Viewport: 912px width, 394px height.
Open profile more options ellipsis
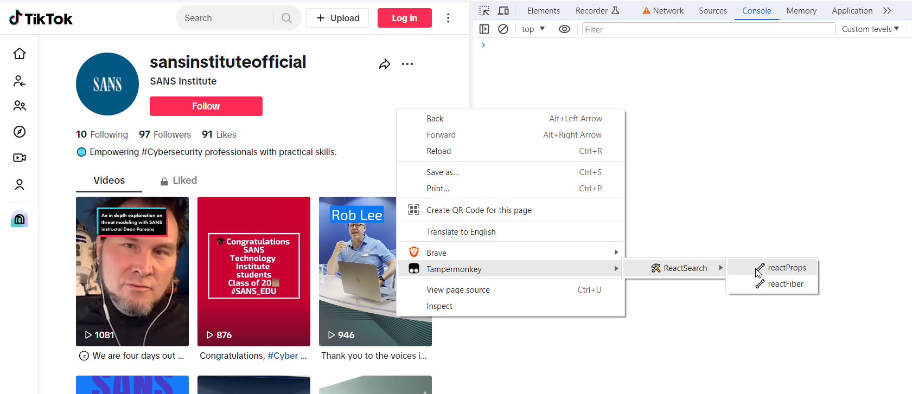point(407,64)
